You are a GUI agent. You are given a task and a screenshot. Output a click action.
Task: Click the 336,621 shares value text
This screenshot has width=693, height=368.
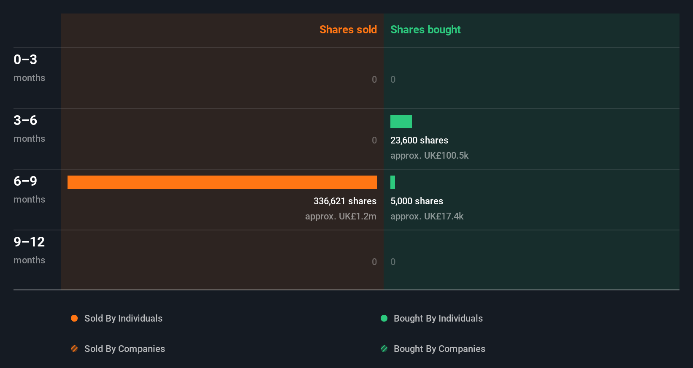(x=345, y=201)
